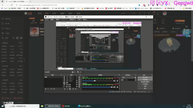Open the scene transition type dropdown

point(128,77)
